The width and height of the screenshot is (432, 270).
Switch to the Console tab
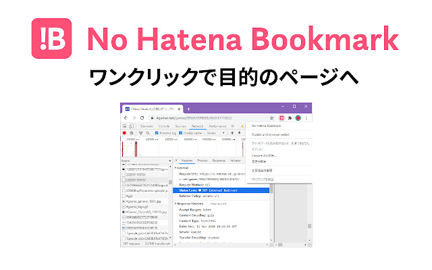coord(164,126)
